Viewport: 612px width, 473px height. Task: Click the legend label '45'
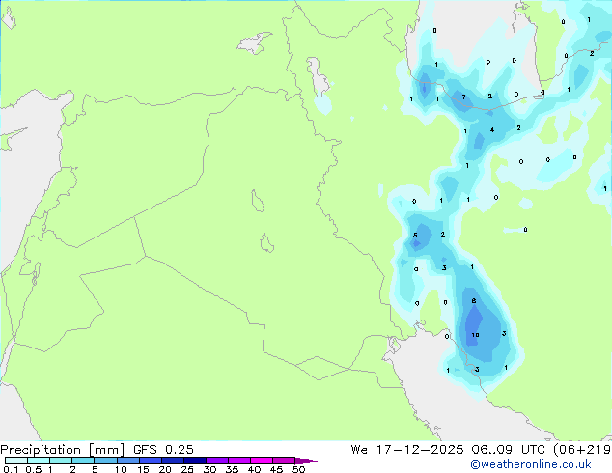276,469
